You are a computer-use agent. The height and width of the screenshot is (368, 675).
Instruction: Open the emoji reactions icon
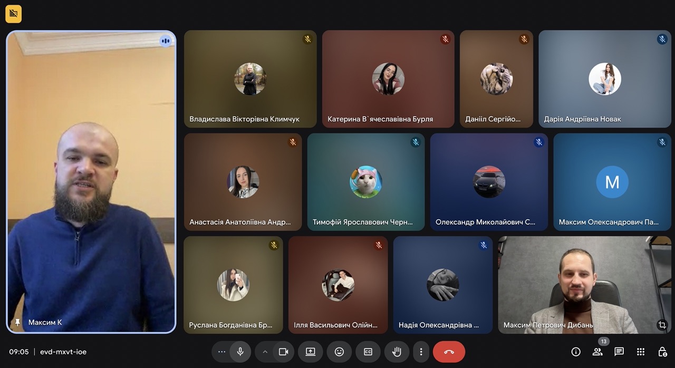click(339, 352)
